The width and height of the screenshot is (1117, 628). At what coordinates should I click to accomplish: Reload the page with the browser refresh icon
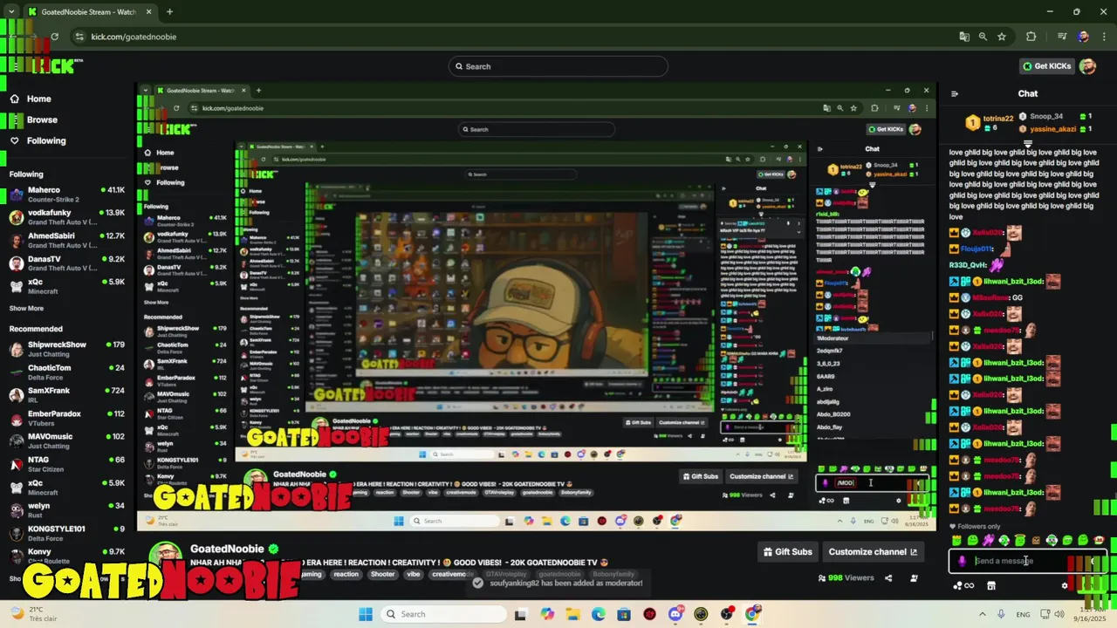pyautogui.click(x=54, y=37)
